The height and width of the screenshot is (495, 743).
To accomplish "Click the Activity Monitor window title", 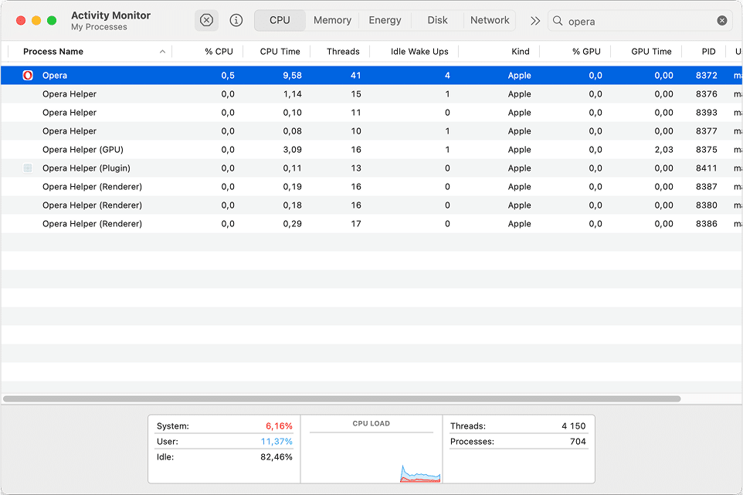I will 111,15.
